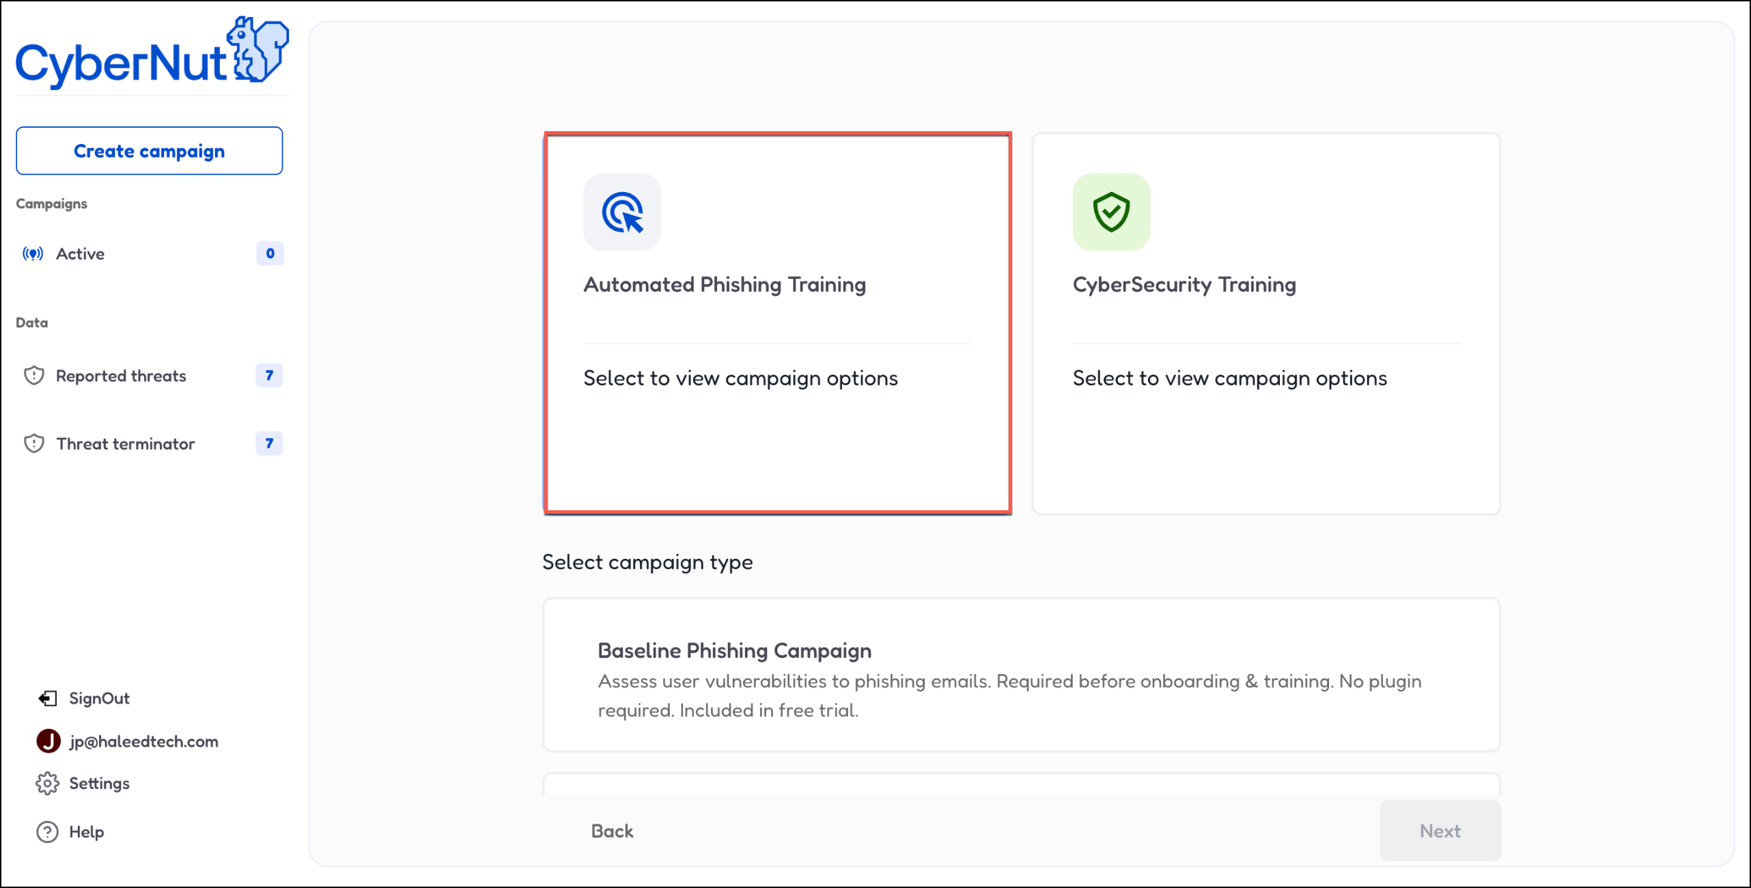1751x888 pixels.
Task: Click the Threat terminator shield icon
Action: (34, 444)
